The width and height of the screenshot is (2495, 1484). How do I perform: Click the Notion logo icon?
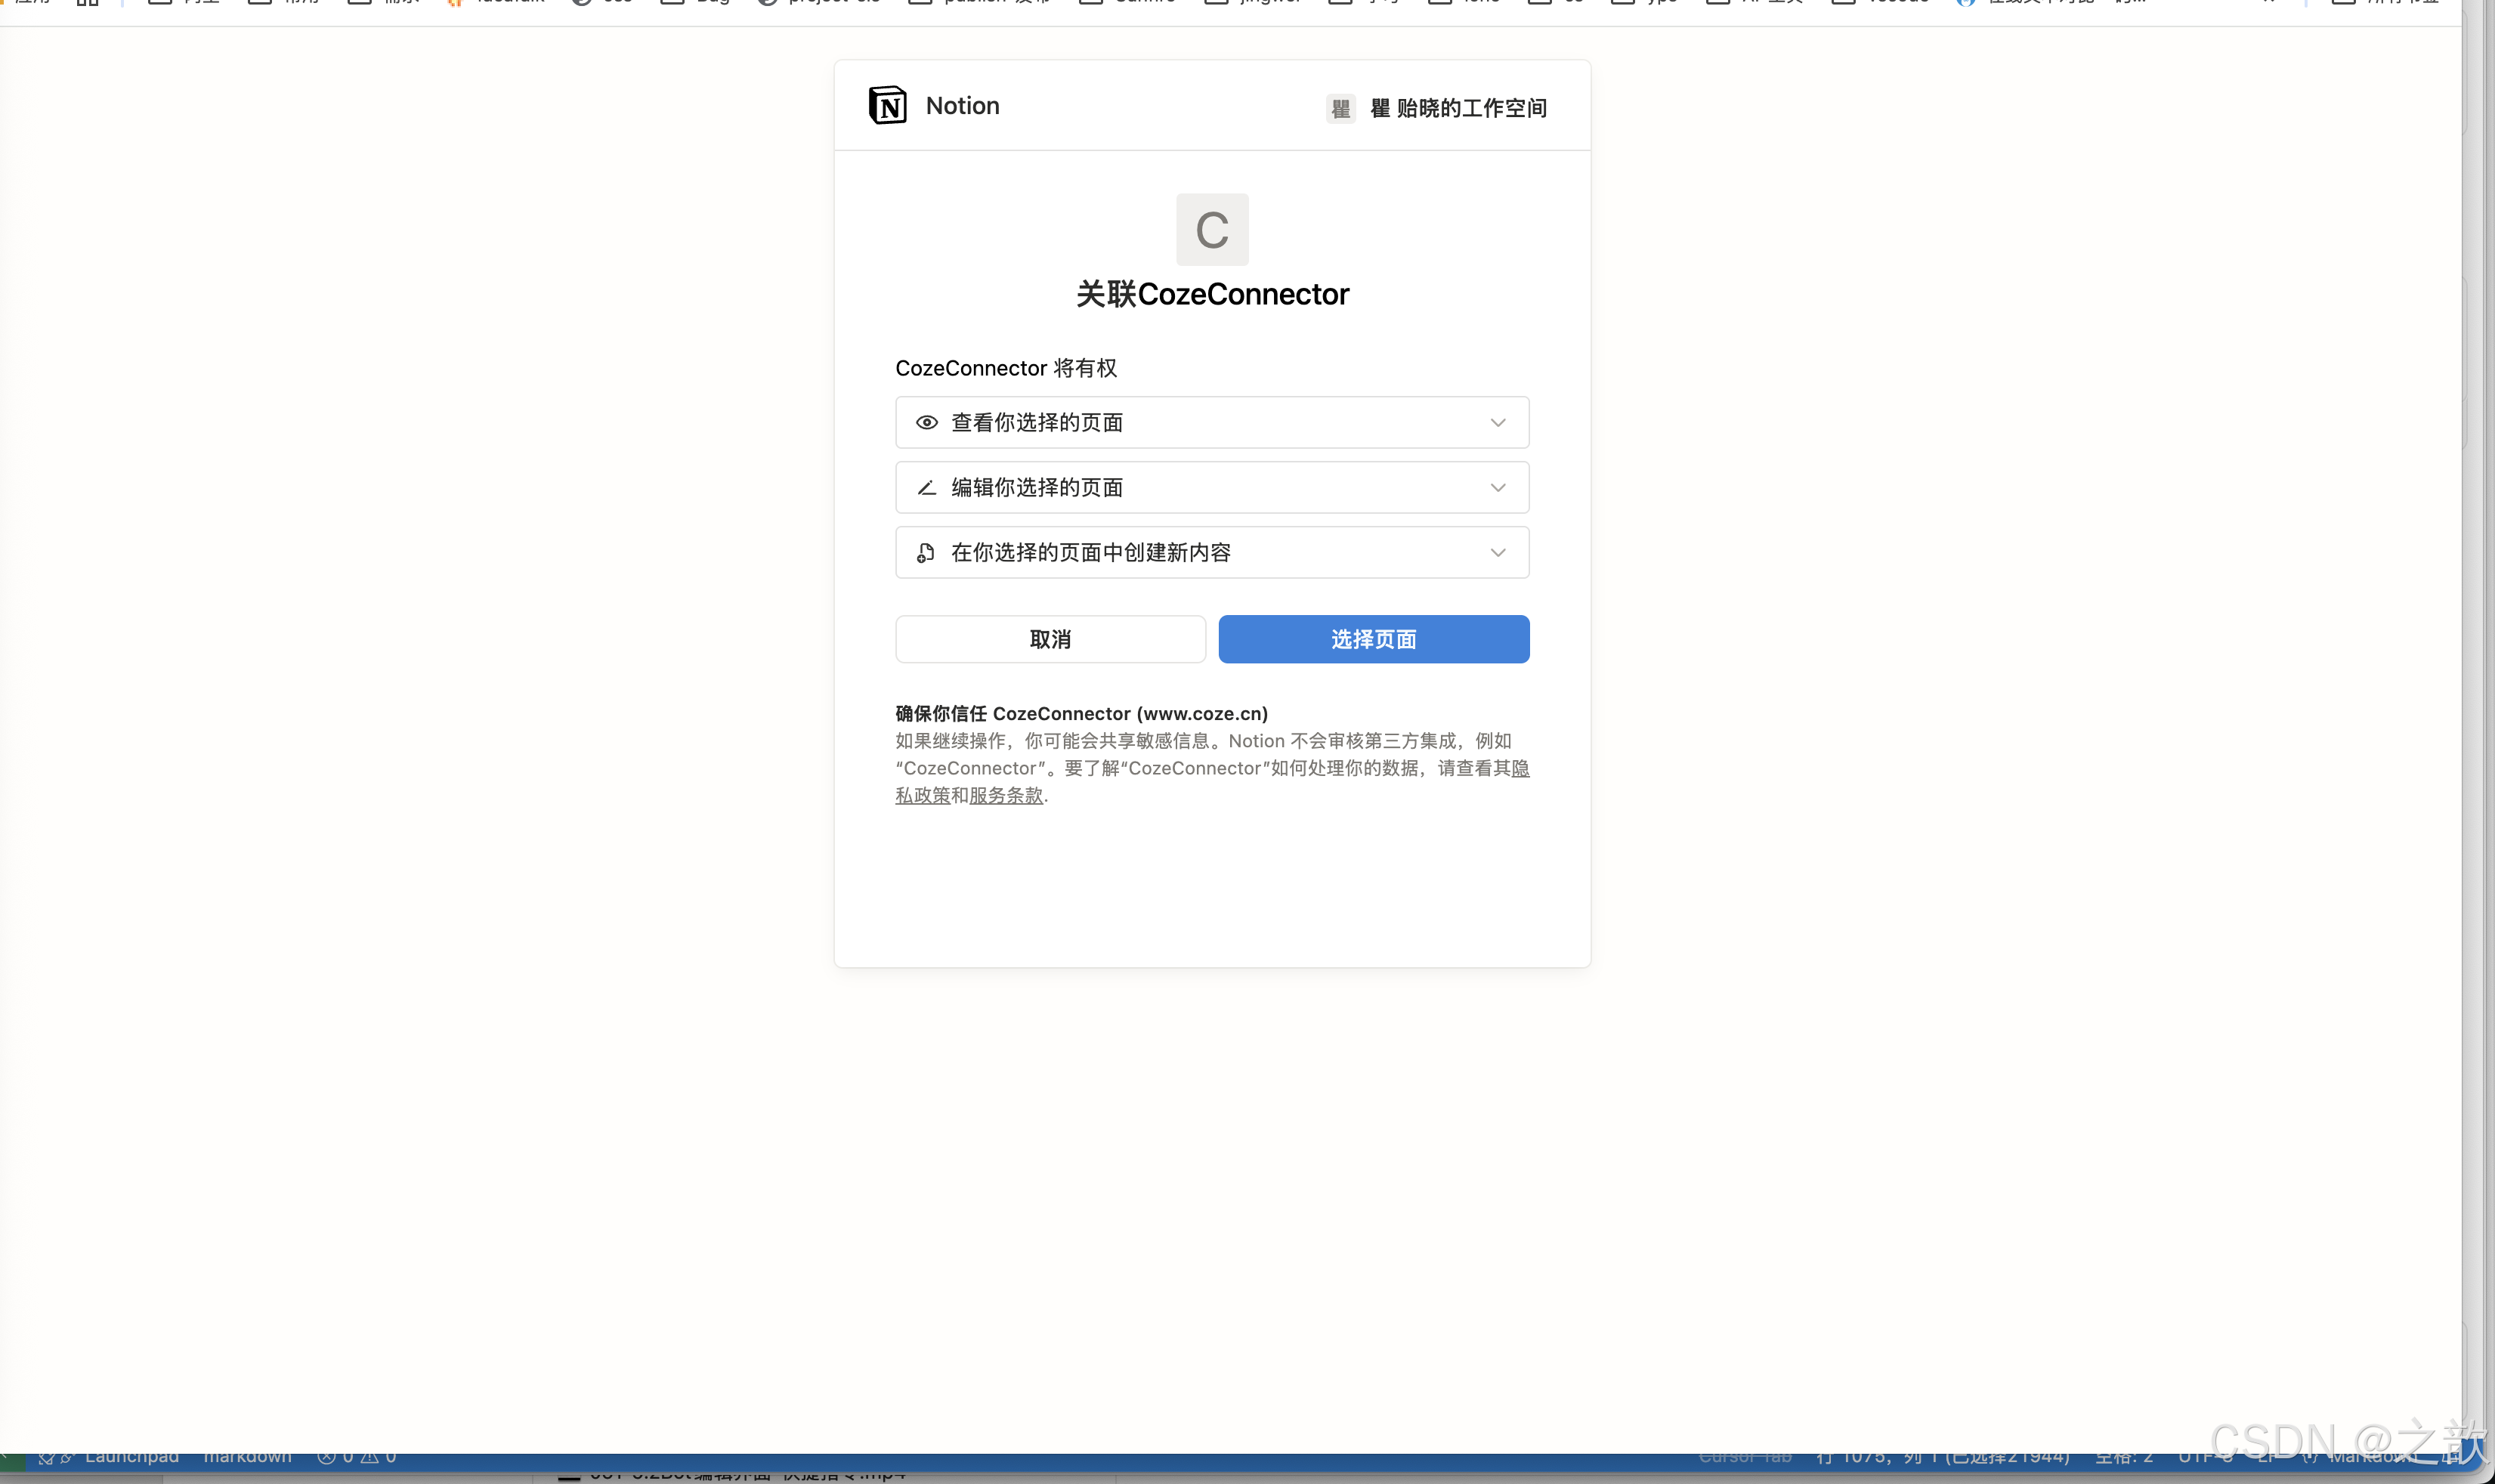tap(888, 105)
